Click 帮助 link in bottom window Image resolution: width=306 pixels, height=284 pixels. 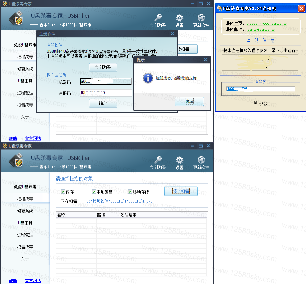[13, 281]
